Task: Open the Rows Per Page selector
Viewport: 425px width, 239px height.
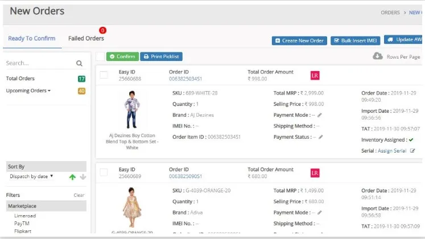Action: point(403,57)
